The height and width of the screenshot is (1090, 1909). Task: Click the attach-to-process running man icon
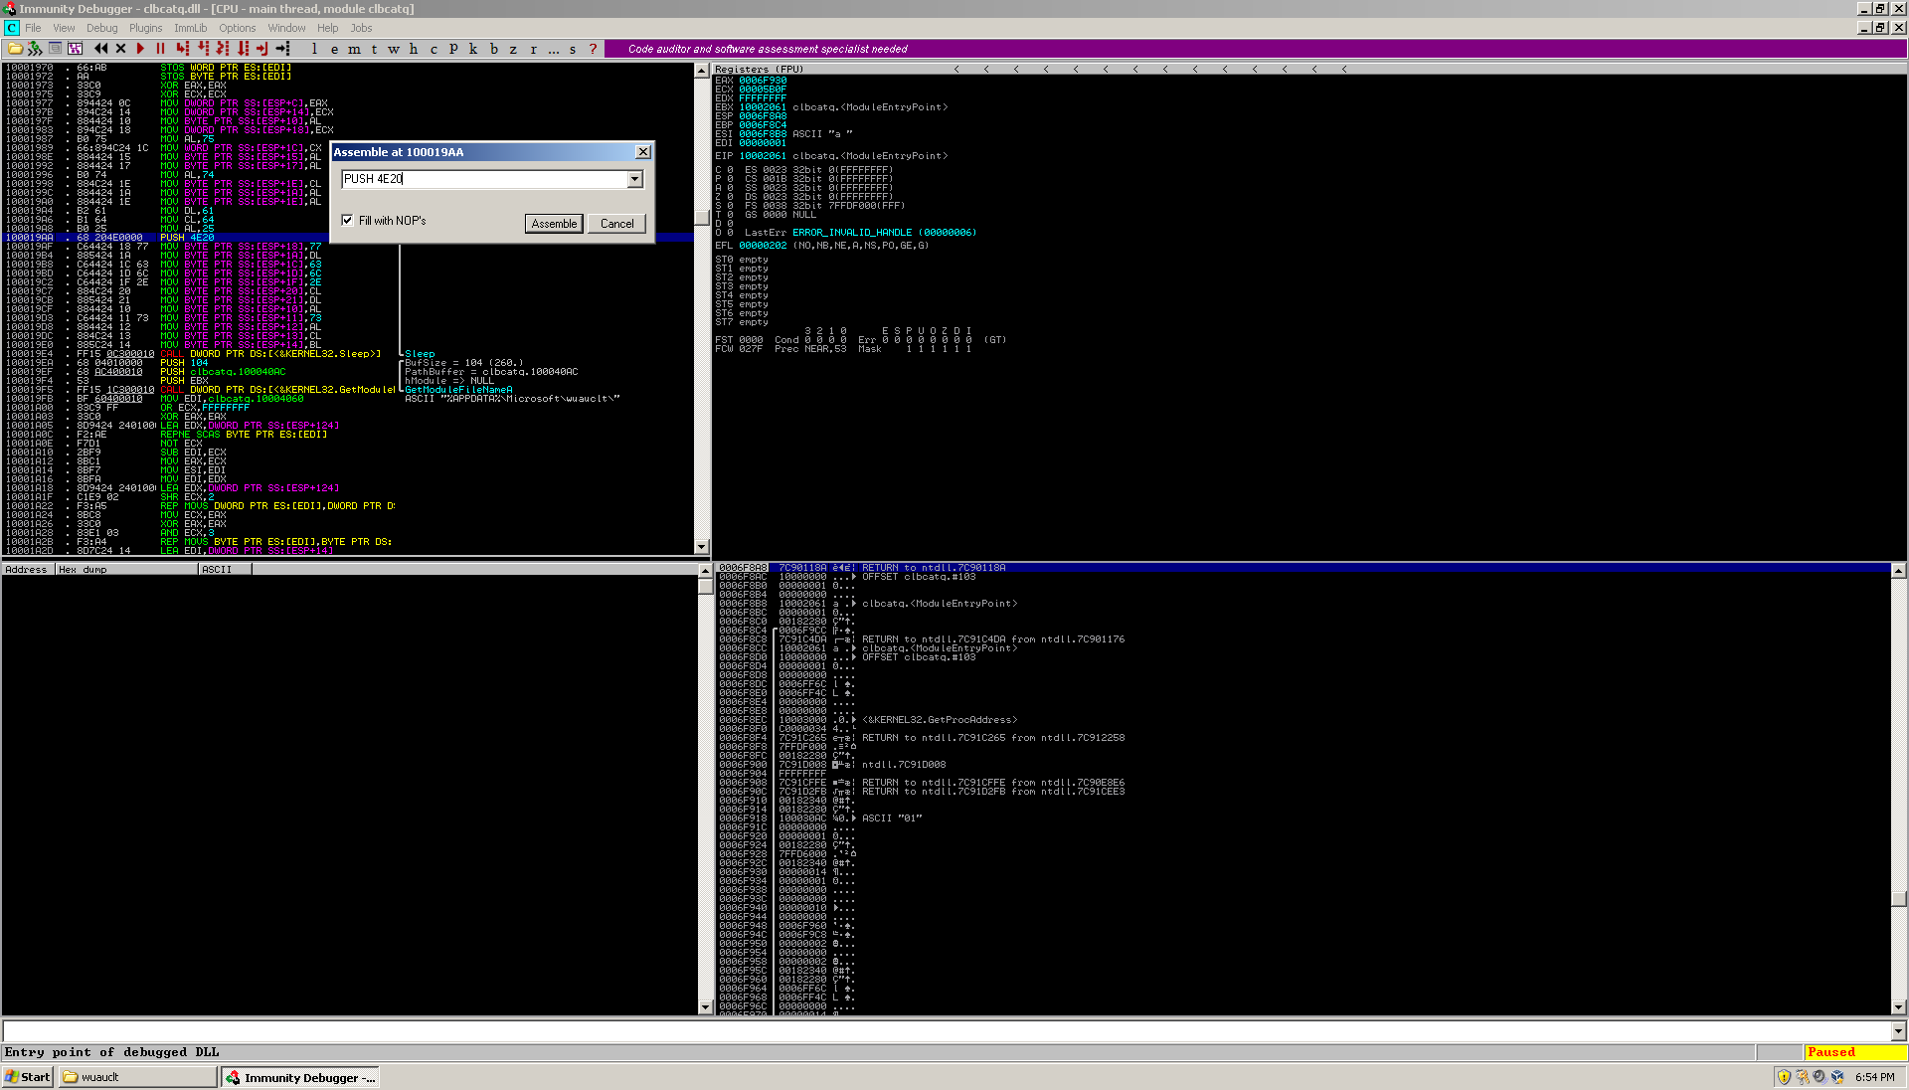35,49
